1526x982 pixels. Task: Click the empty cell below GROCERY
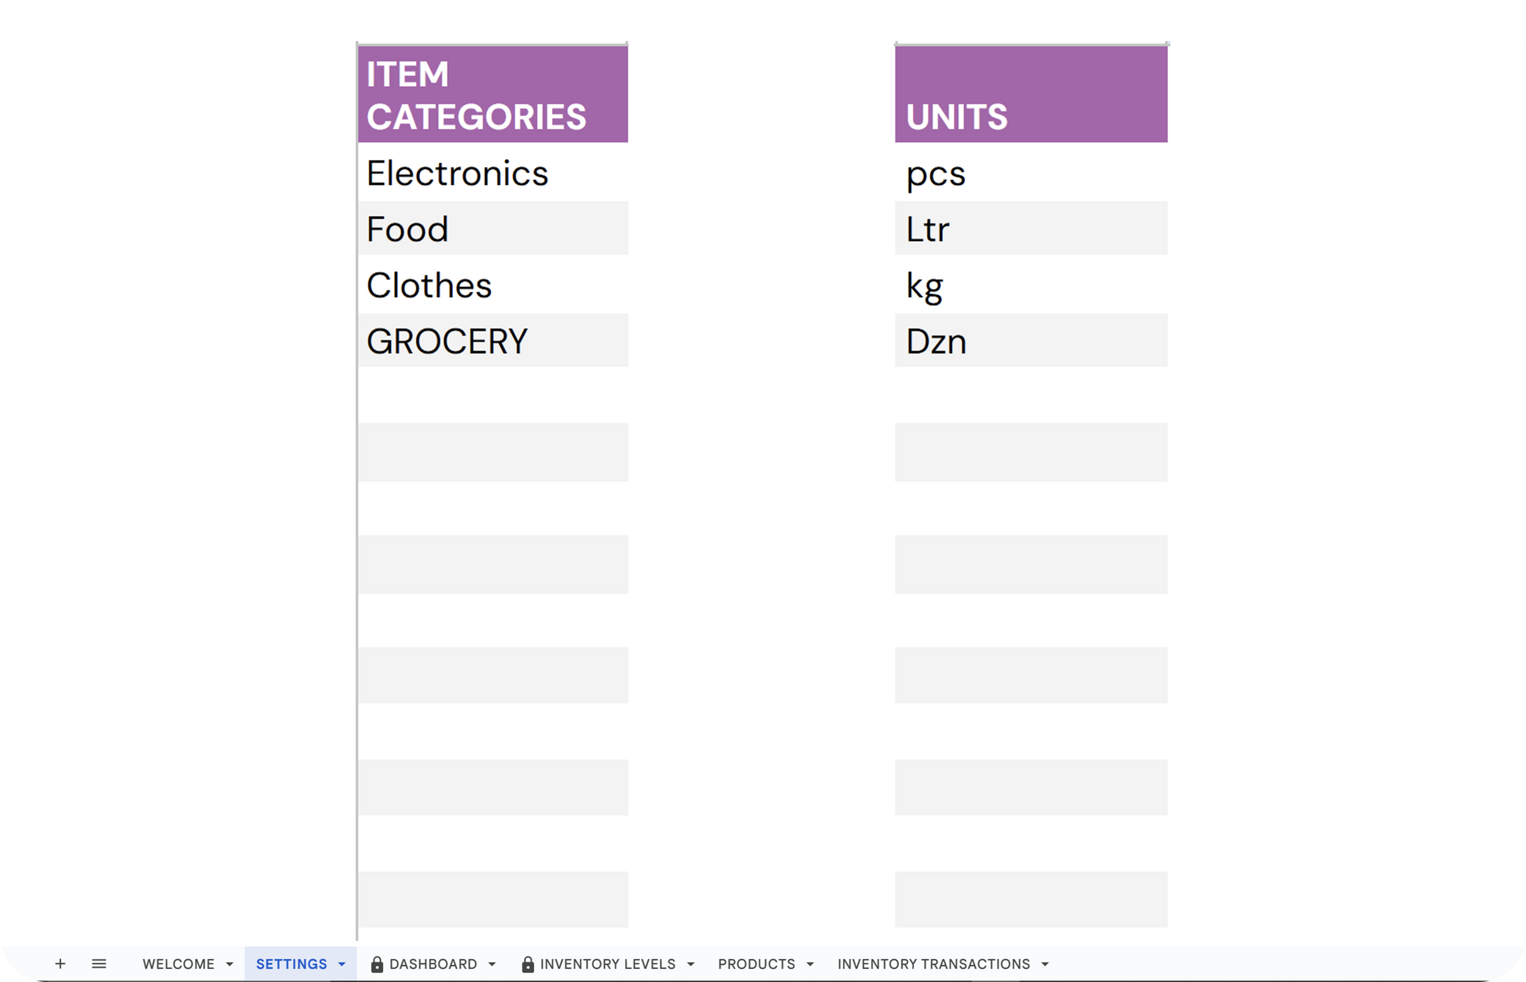[x=492, y=395]
